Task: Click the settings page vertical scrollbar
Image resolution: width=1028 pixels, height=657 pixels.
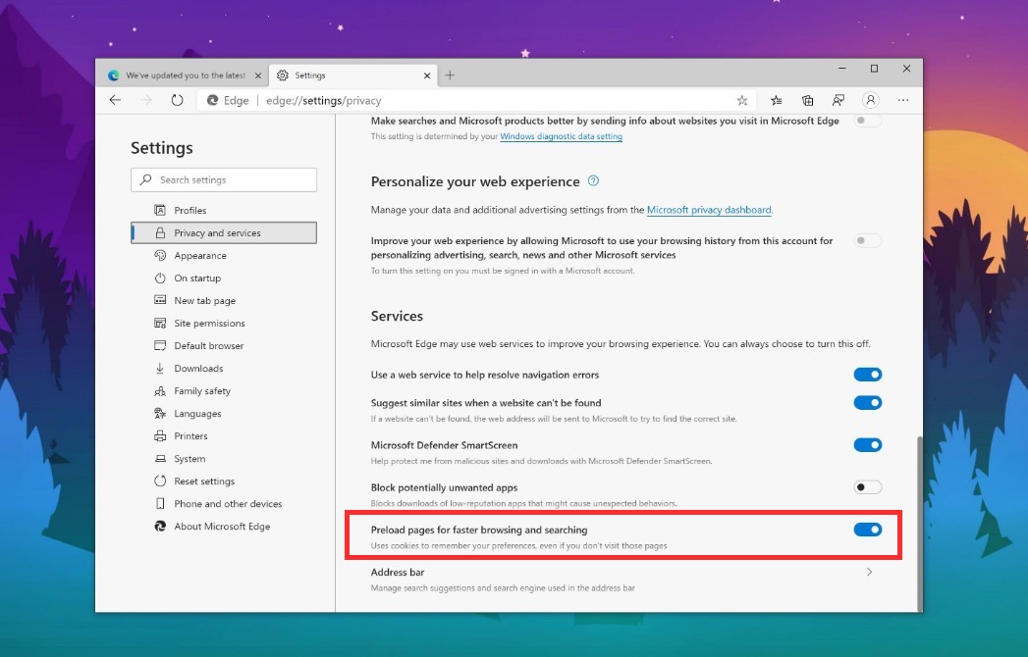Action: click(919, 523)
